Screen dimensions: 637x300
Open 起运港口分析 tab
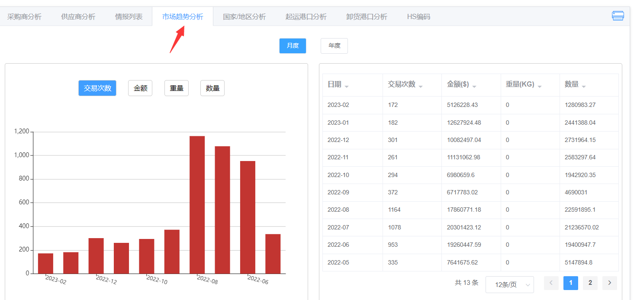pyautogui.click(x=306, y=17)
